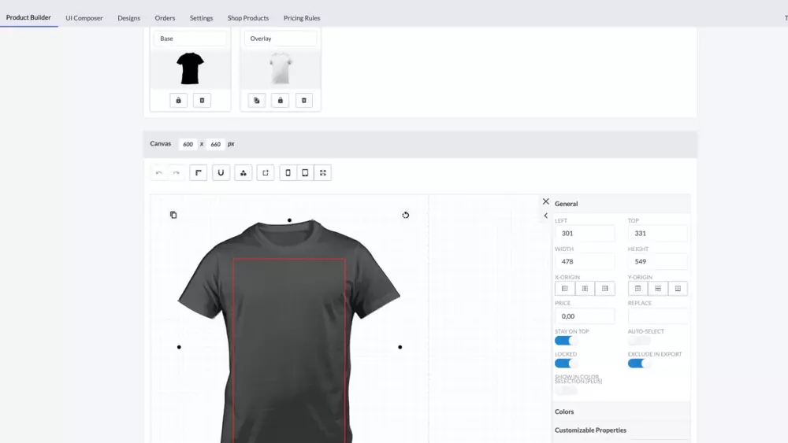Open the UI Composer tab
Image resolution: width=788 pixels, height=443 pixels.
[84, 18]
